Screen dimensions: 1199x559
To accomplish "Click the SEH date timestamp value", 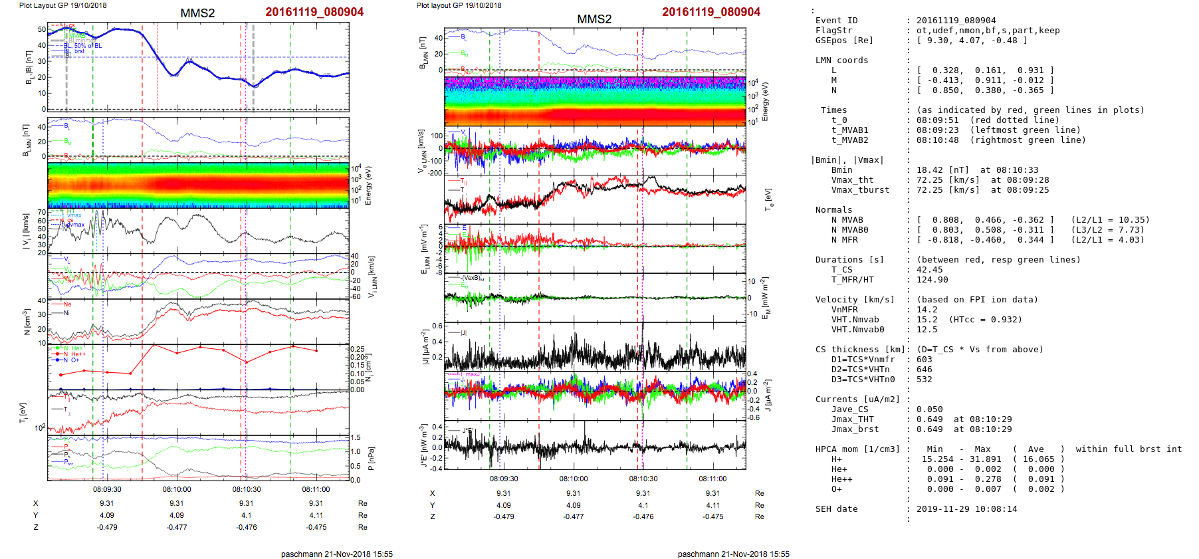I will coord(966,509).
